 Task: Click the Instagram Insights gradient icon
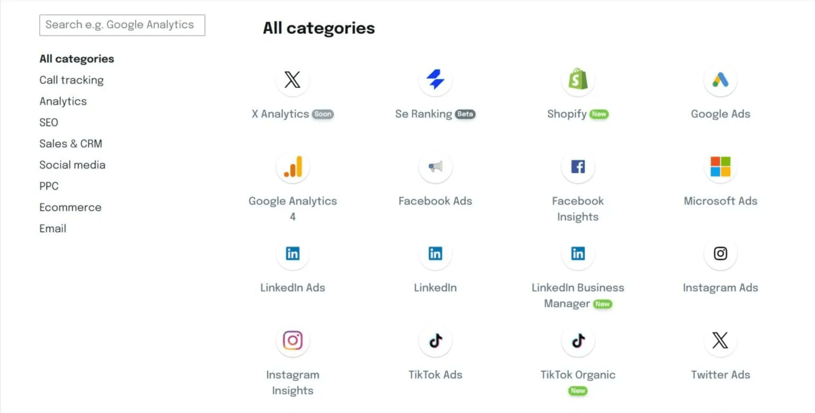(292, 341)
